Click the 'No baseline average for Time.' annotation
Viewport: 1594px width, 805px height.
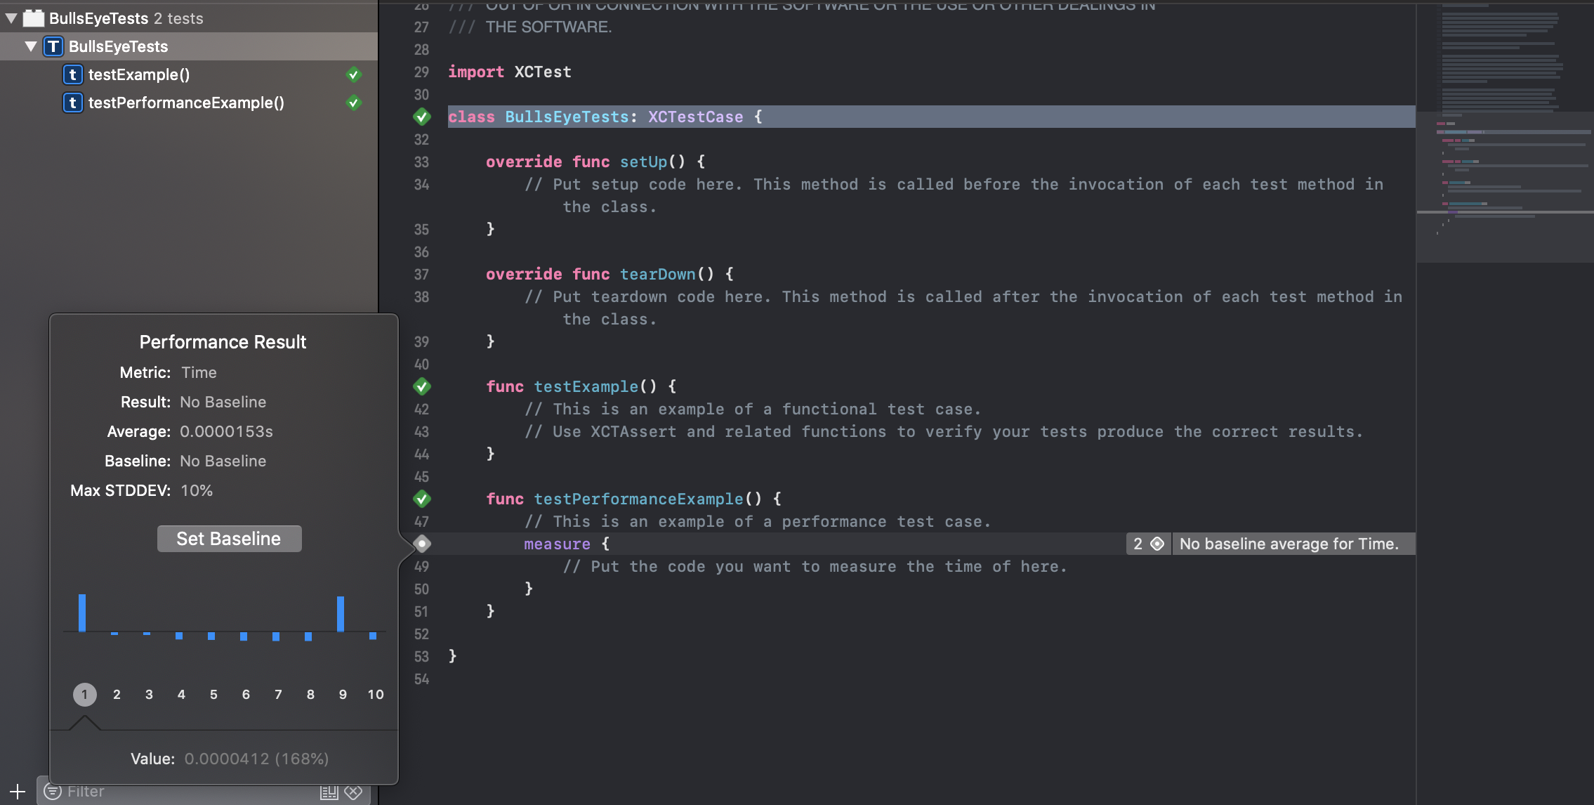[x=1289, y=544]
